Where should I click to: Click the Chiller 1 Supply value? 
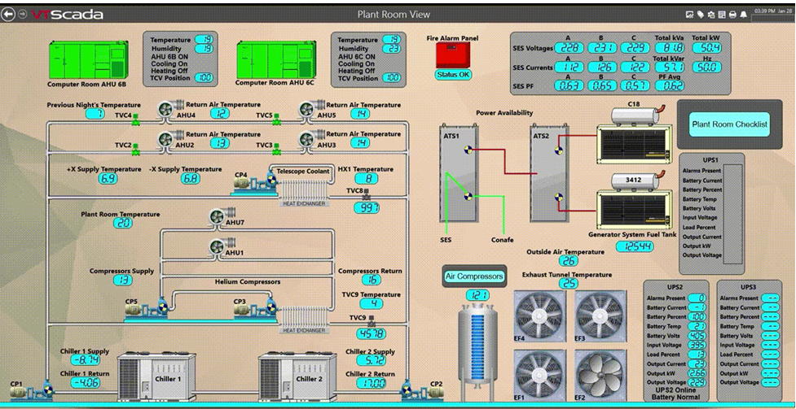pyautogui.click(x=85, y=360)
